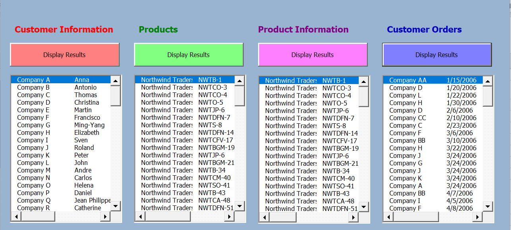The height and width of the screenshot is (230, 511).
Task: Click the green Products Display Results button
Action: 188,55
